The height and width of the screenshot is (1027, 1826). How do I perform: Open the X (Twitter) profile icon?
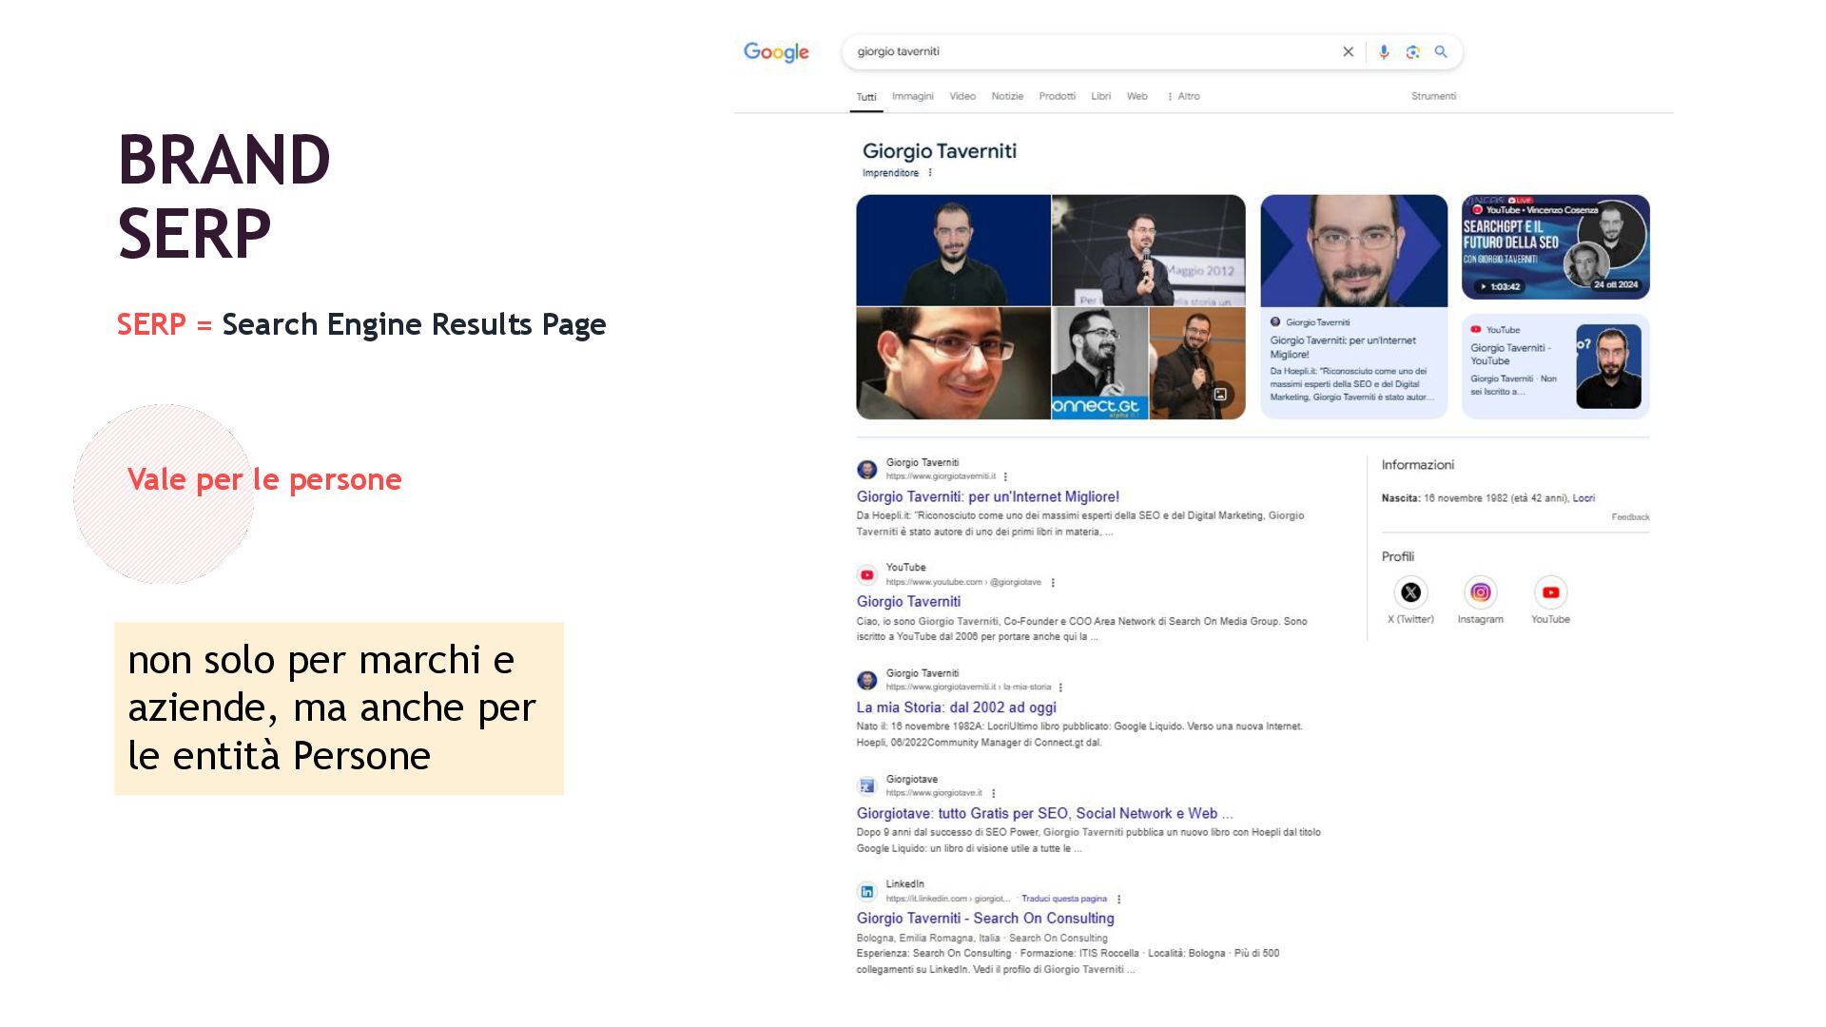[1410, 592]
